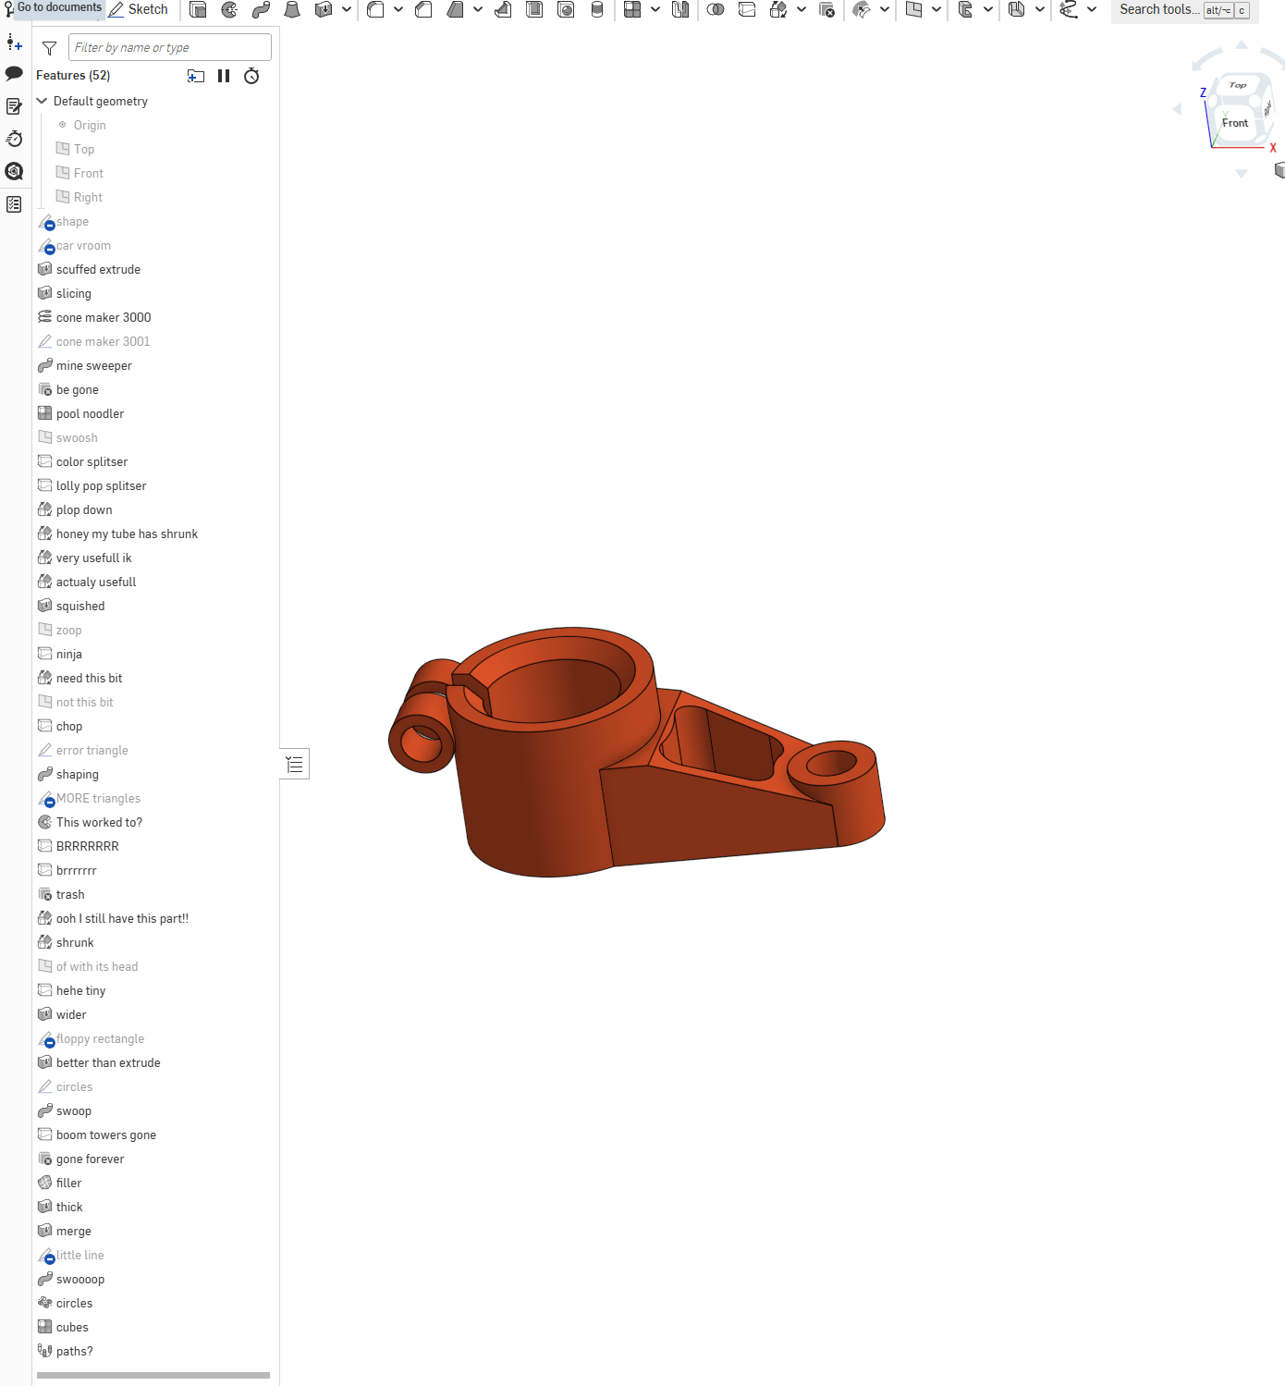
Task: Click the Sketch button
Action: click(139, 9)
